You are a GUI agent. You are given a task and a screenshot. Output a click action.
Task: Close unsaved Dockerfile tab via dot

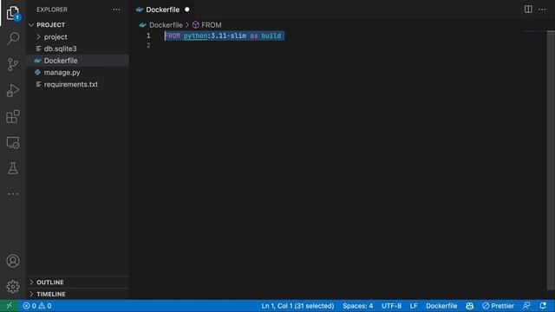(x=187, y=10)
